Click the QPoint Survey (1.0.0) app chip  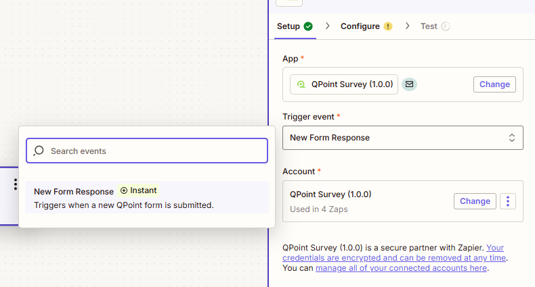(344, 84)
